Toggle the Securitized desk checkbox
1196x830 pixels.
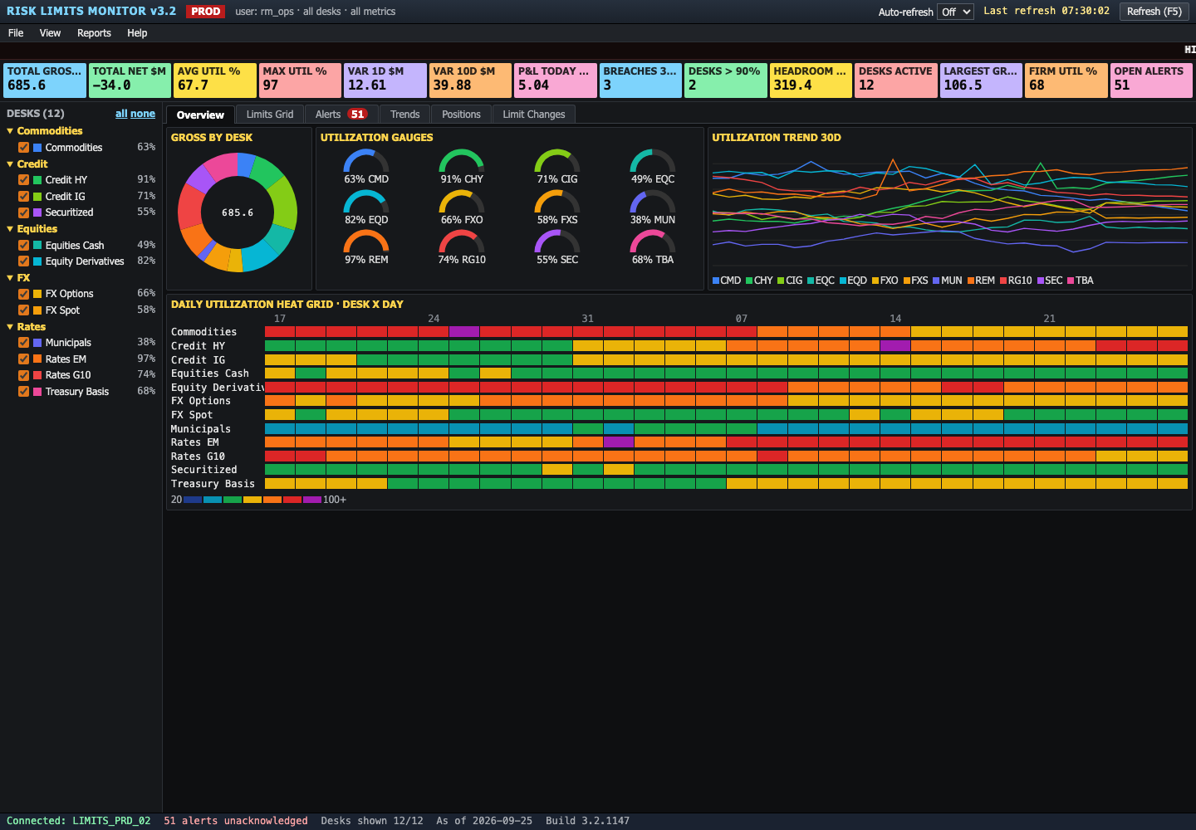[x=23, y=212]
